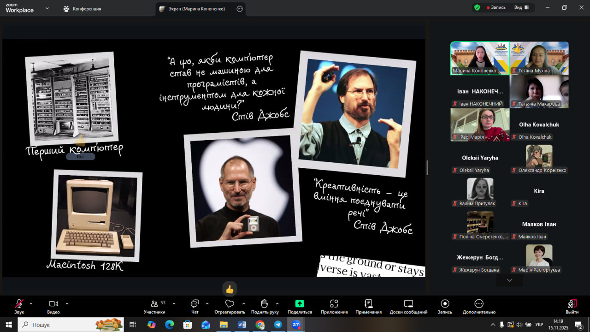Switch to the Конференция tab

click(x=83, y=9)
